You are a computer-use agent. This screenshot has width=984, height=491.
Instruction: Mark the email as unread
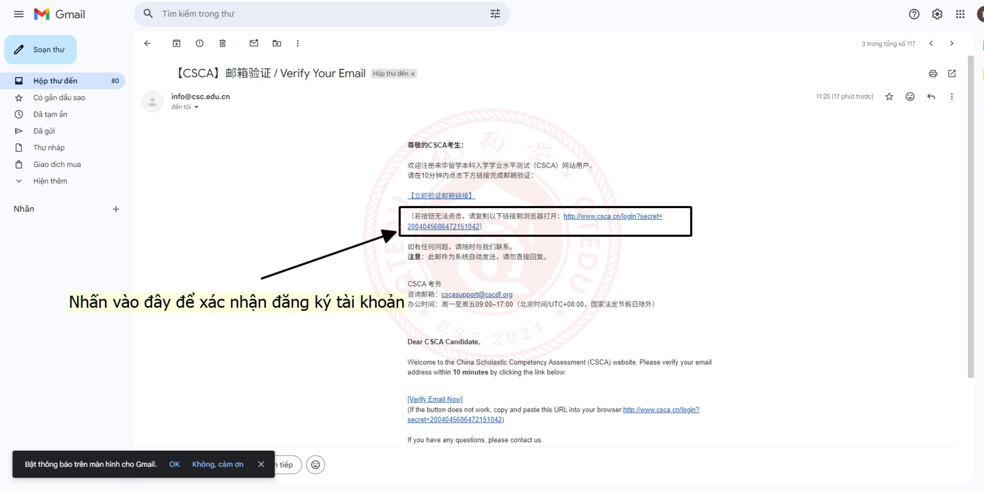pyautogui.click(x=254, y=43)
